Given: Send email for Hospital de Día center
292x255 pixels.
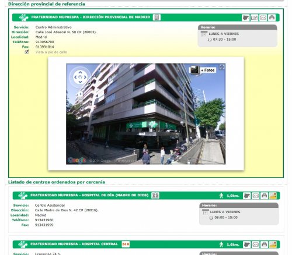Looking at the screenshot, I should coord(255,196).
